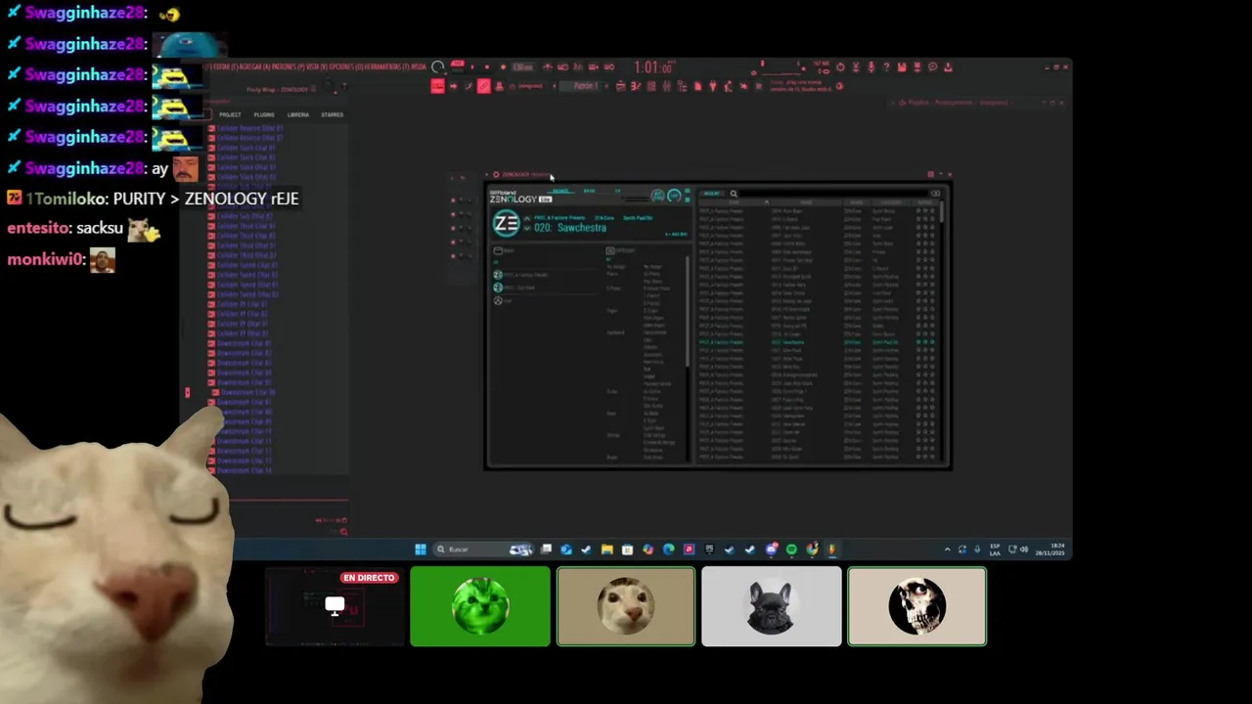1252x704 pixels.
Task: Open File Explorer from the taskbar
Action: tap(606, 550)
